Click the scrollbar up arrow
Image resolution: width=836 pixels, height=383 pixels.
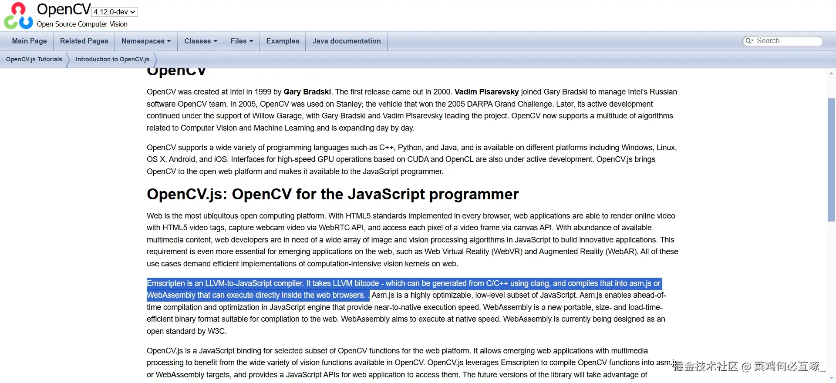(x=831, y=74)
